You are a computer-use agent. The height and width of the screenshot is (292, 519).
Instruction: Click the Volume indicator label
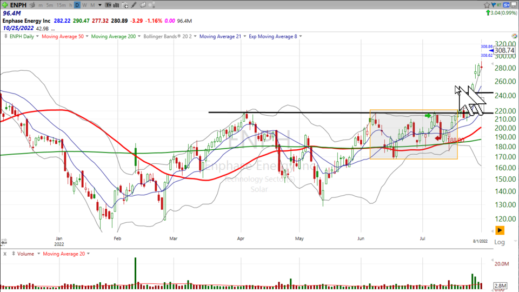click(25, 254)
